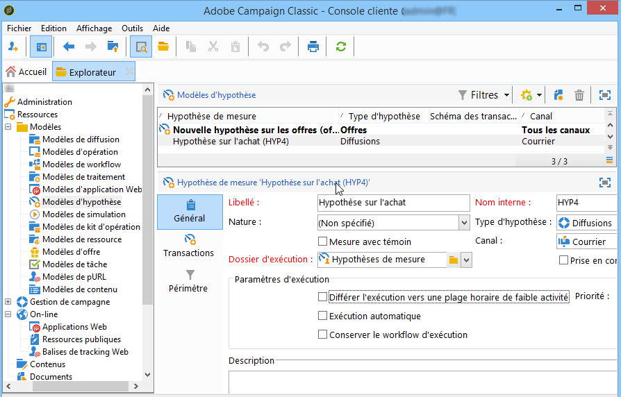The width and height of the screenshot is (621, 397).
Task: Check Conserver le workflow d'exécution
Action: (x=323, y=335)
